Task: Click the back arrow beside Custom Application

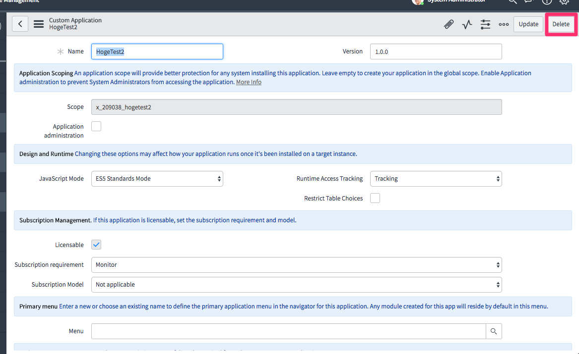Action: 20,23
